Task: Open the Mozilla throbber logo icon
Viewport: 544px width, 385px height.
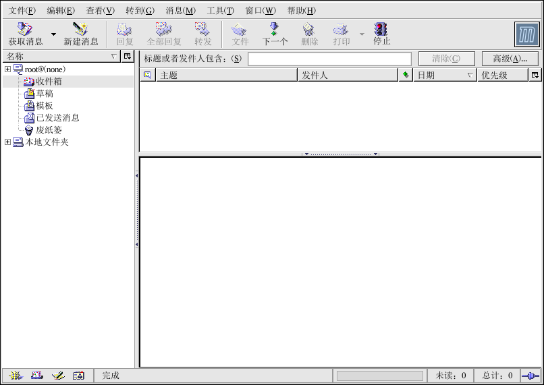Action: (526, 34)
